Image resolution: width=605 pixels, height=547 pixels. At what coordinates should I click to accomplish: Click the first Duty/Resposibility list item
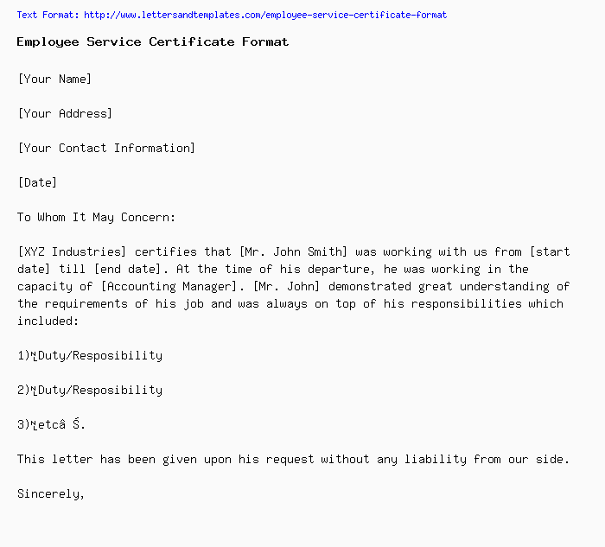pyautogui.click(x=90, y=356)
